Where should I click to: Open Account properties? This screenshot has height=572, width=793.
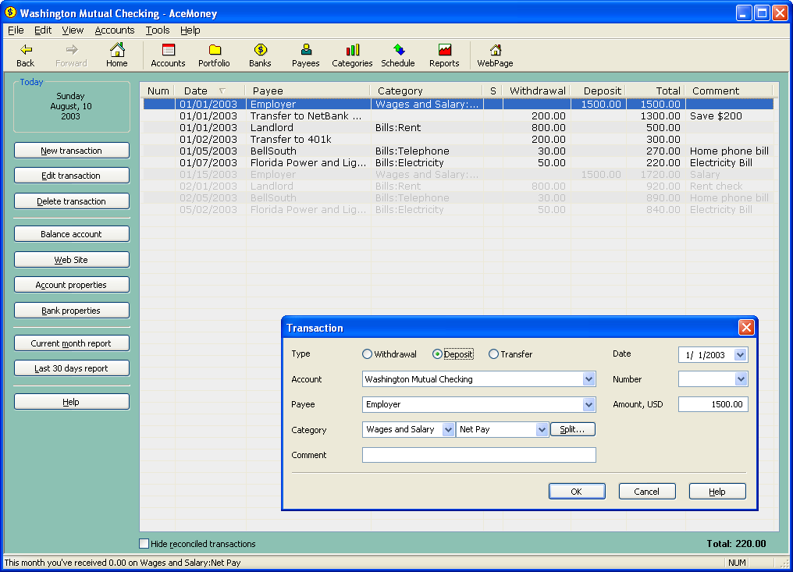71,285
